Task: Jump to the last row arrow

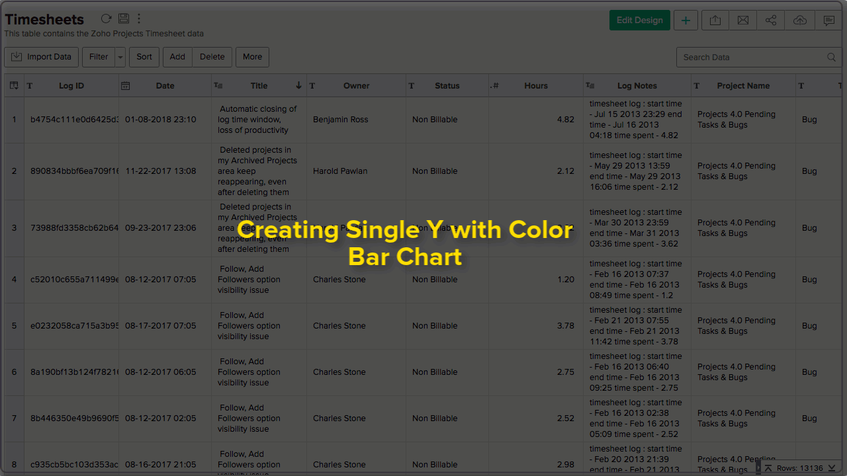Action: tap(832, 468)
